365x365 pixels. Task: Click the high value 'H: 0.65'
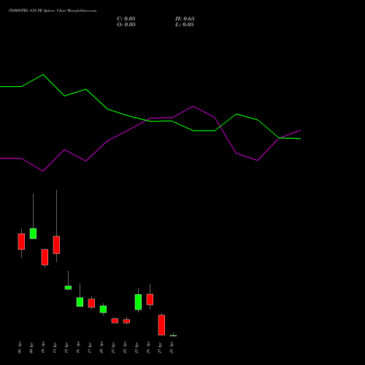pos(185,19)
